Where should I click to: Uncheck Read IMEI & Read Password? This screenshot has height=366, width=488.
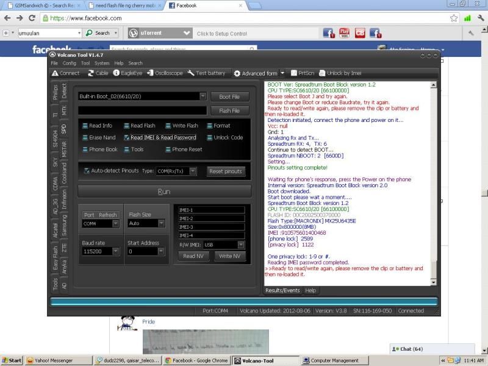coord(126,138)
